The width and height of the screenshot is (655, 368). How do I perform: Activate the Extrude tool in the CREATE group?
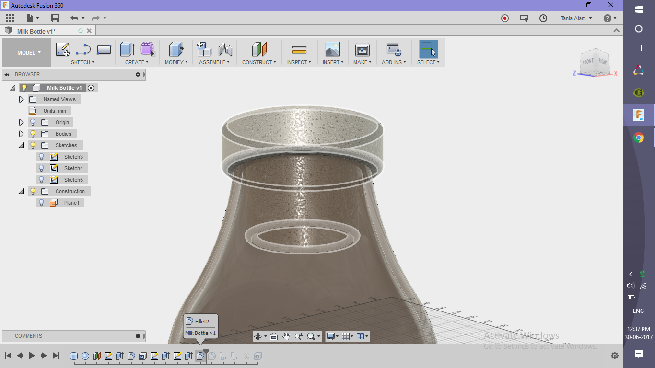pyautogui.click(x=127, y=49)
